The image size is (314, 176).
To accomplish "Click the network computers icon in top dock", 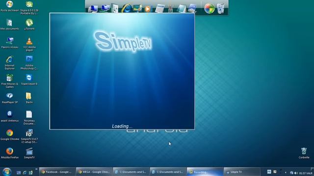I will [x=105, y=8].
